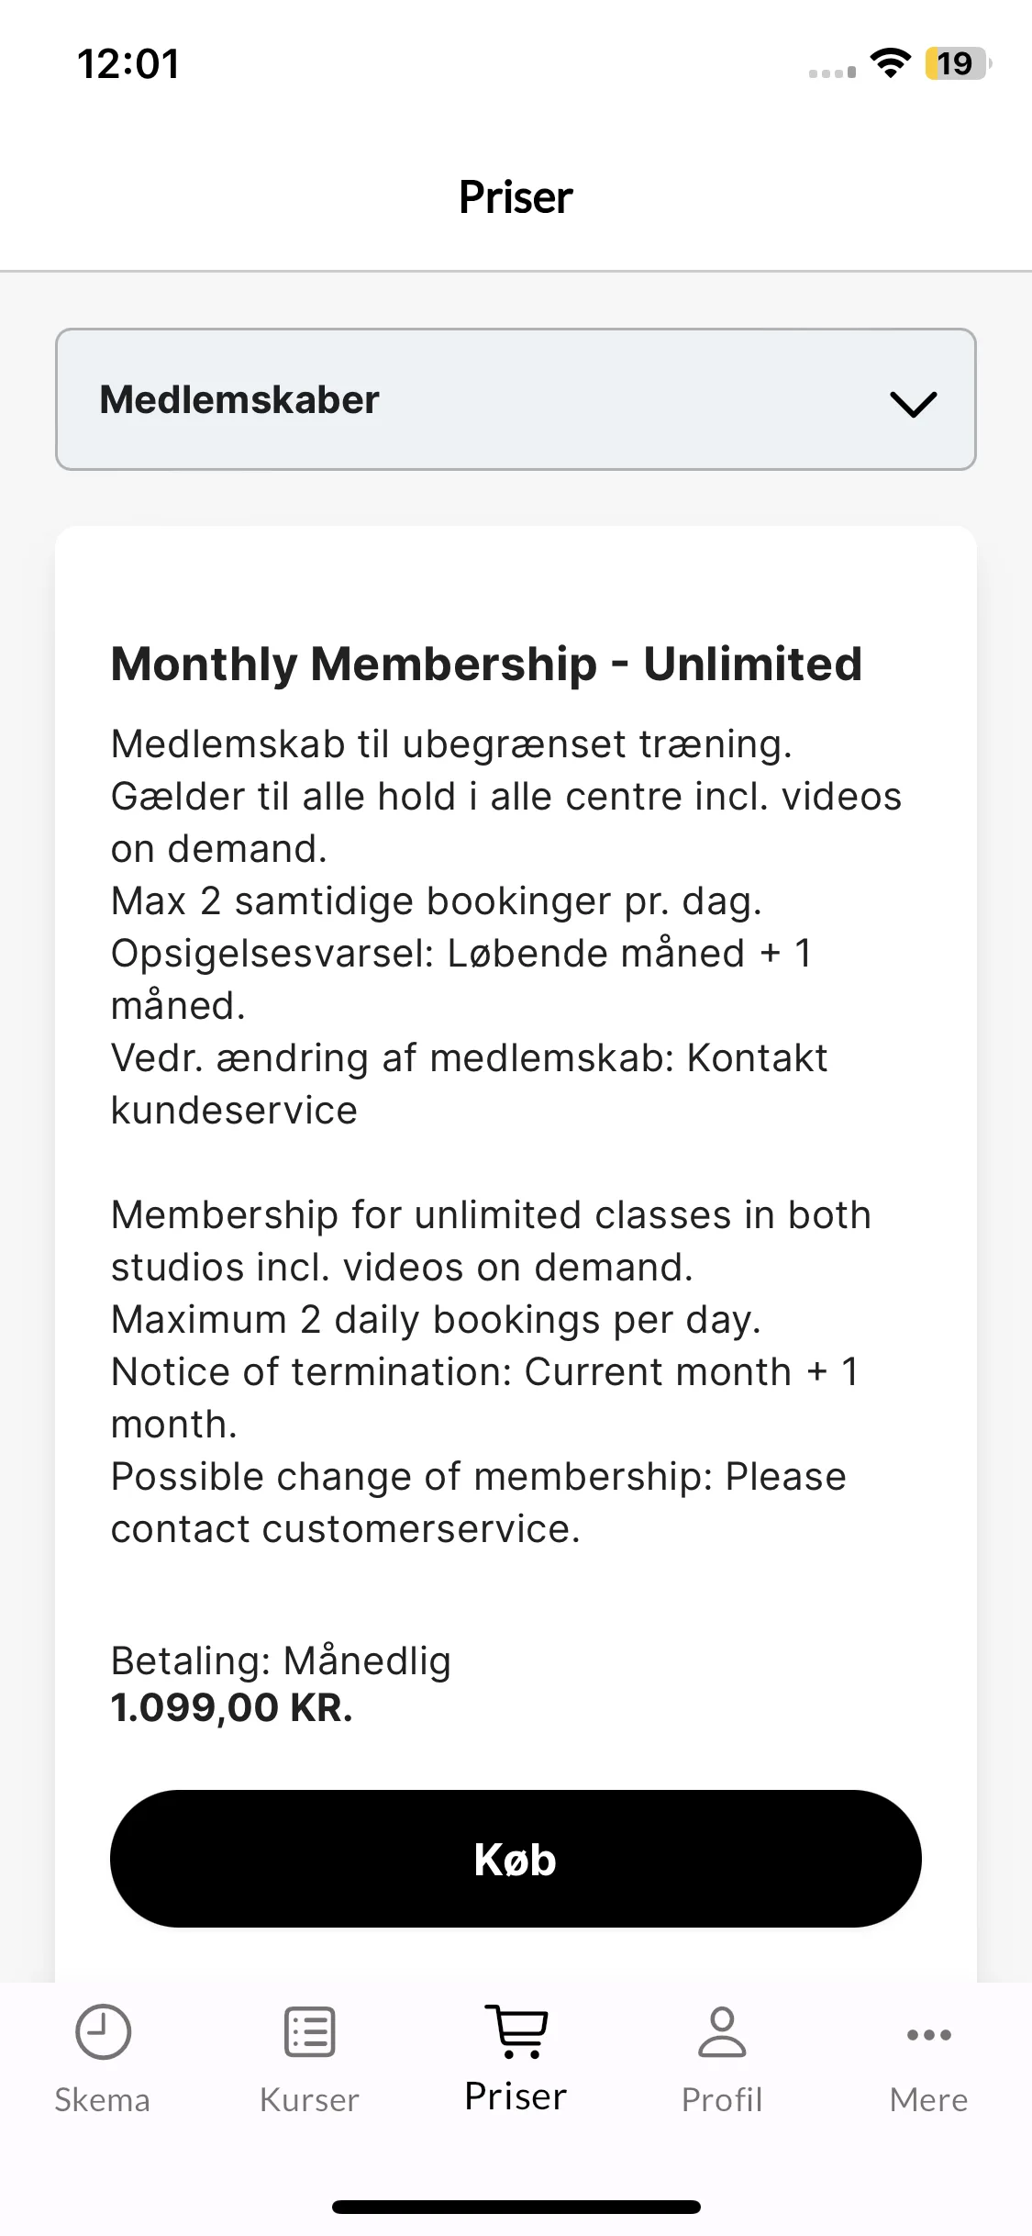This screenshot has width=1032, height=2236.
Task: Go to the Profil tab label
Action: [722, 2099]
